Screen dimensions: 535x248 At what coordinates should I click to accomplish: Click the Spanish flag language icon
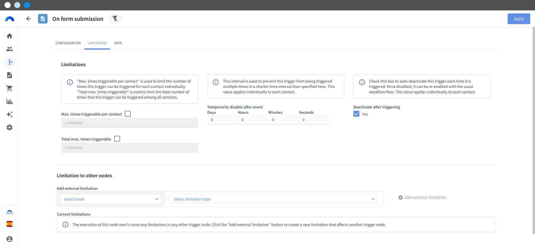pos(10,224)
